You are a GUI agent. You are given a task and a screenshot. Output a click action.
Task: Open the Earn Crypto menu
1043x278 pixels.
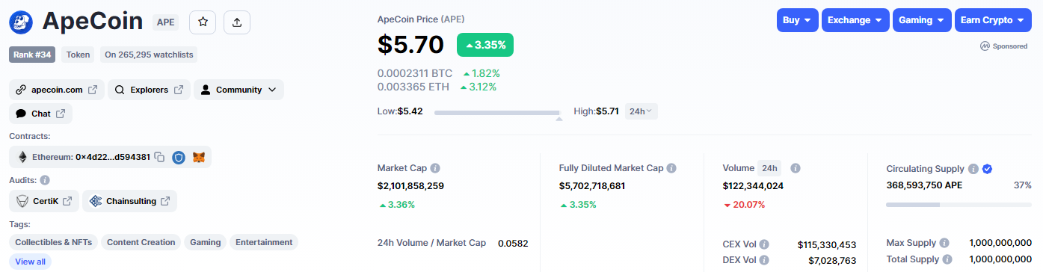tap(994, 20)
